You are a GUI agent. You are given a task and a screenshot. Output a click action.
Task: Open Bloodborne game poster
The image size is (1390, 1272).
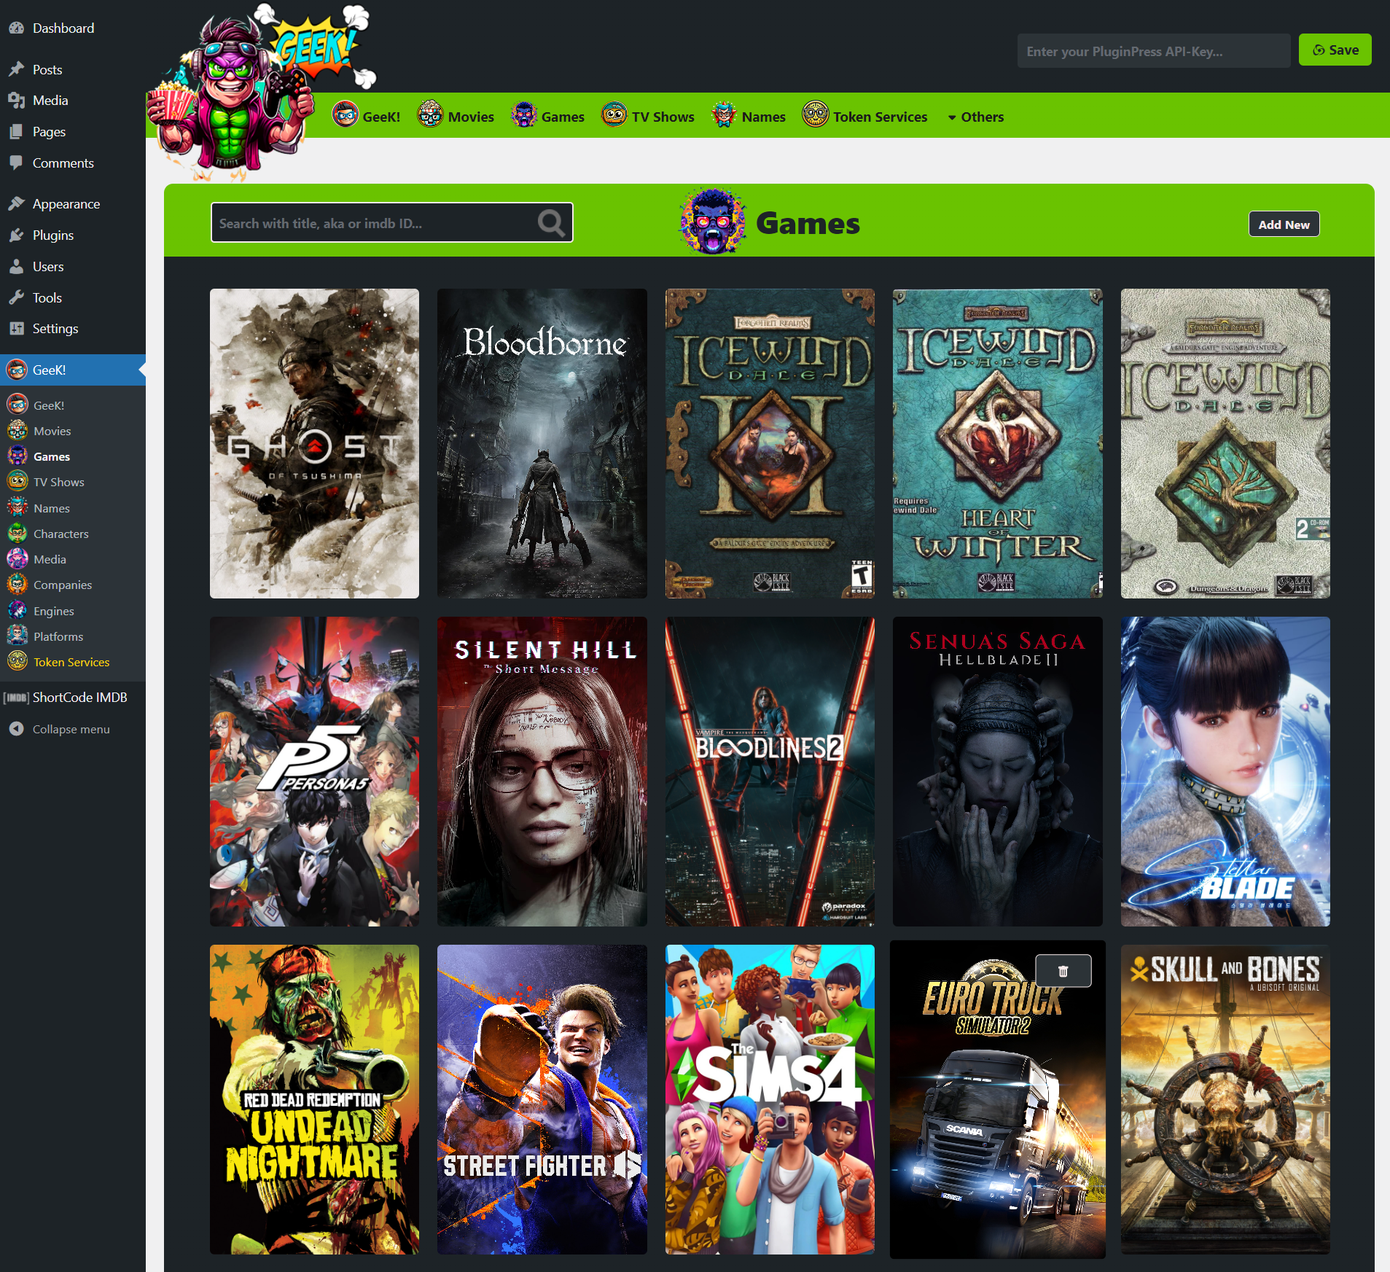tap(542, 443)
